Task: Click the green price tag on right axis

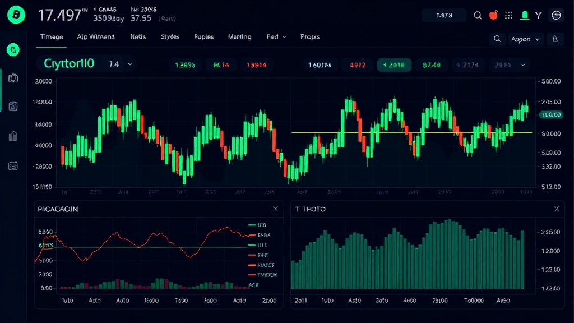Action: [x=551, y=114]
